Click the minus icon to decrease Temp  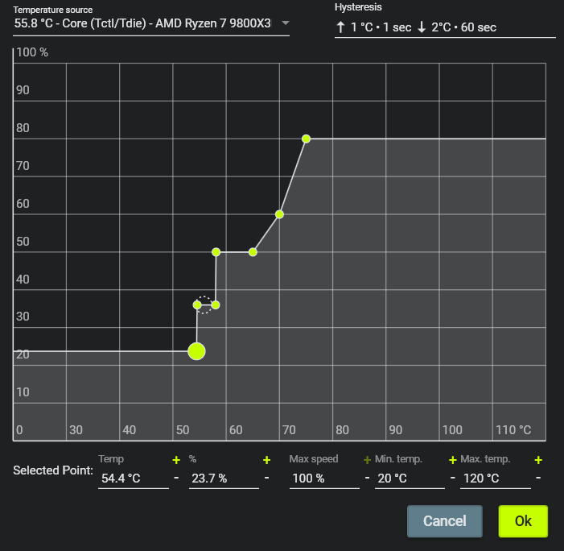coord(176,478)
